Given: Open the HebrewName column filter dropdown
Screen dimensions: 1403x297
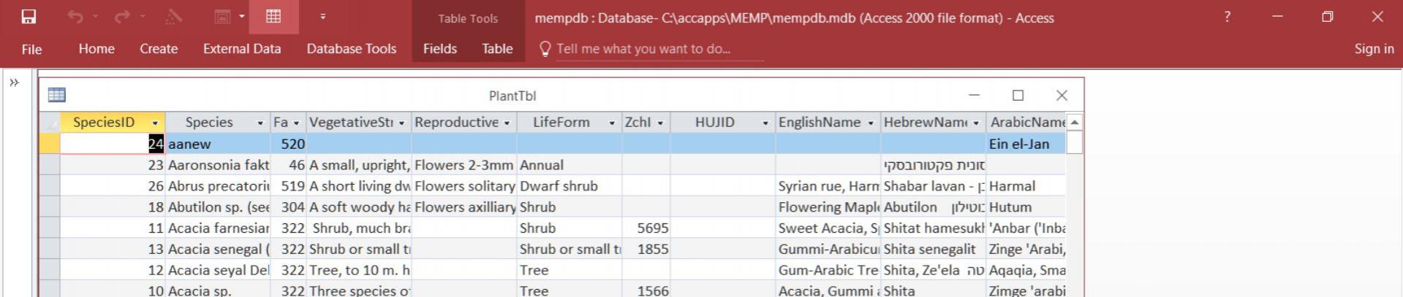Looking at the screenshot, I should coord(976,123).
